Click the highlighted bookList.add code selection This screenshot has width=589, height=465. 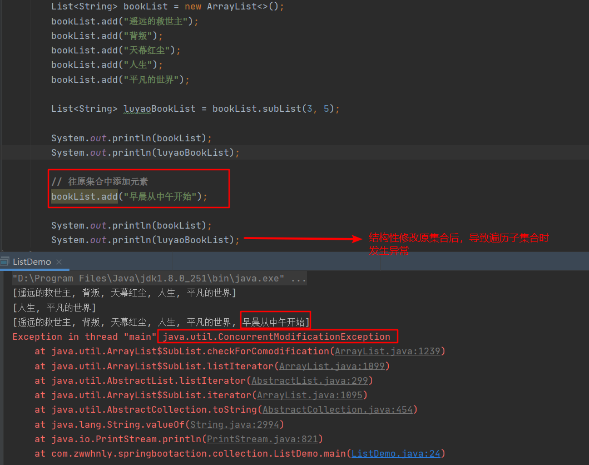tap(83, 196)
